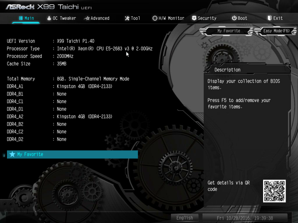Go to the Tool tab
298x223 pixels.
click(x=132, y=18)
